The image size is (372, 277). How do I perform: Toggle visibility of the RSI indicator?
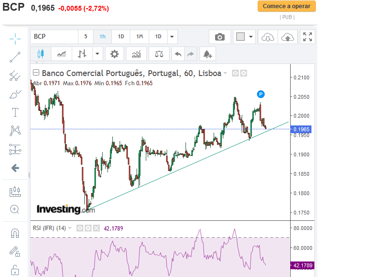click(x=80, y=228)
